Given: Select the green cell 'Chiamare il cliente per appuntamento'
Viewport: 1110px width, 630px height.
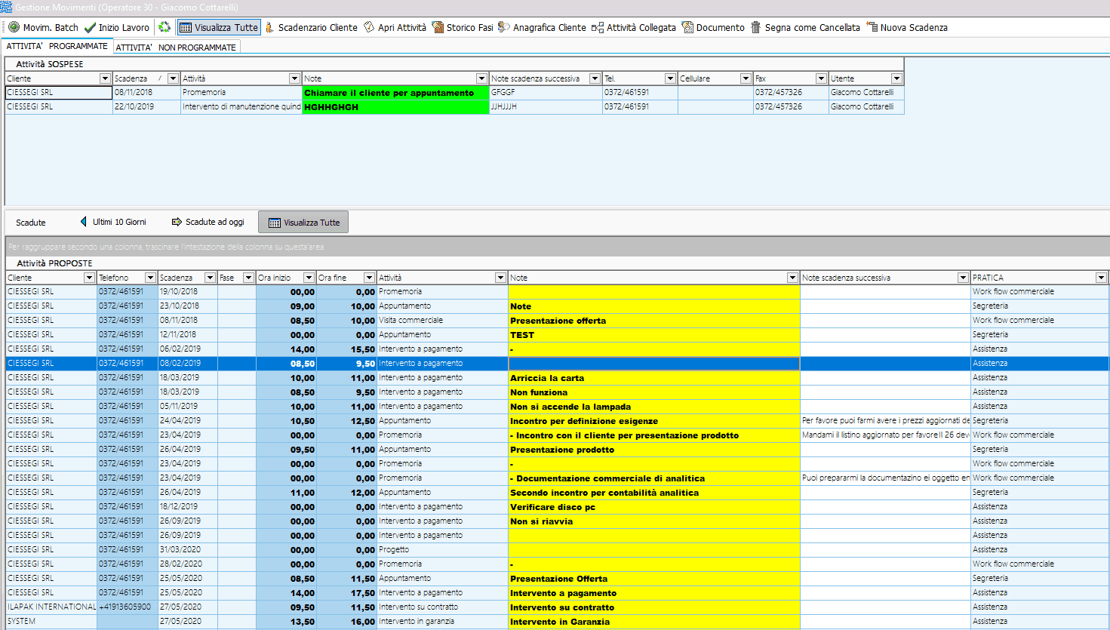Looking at the screenshot, I should 395,93.
